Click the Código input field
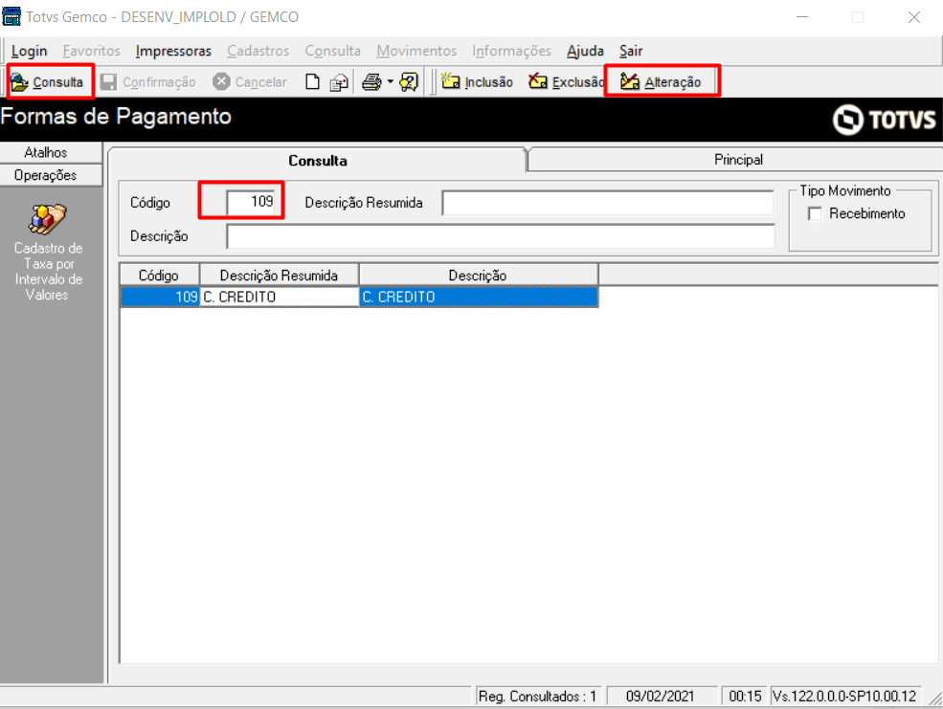Screen dimensions: 943x709 pos(252,202)
